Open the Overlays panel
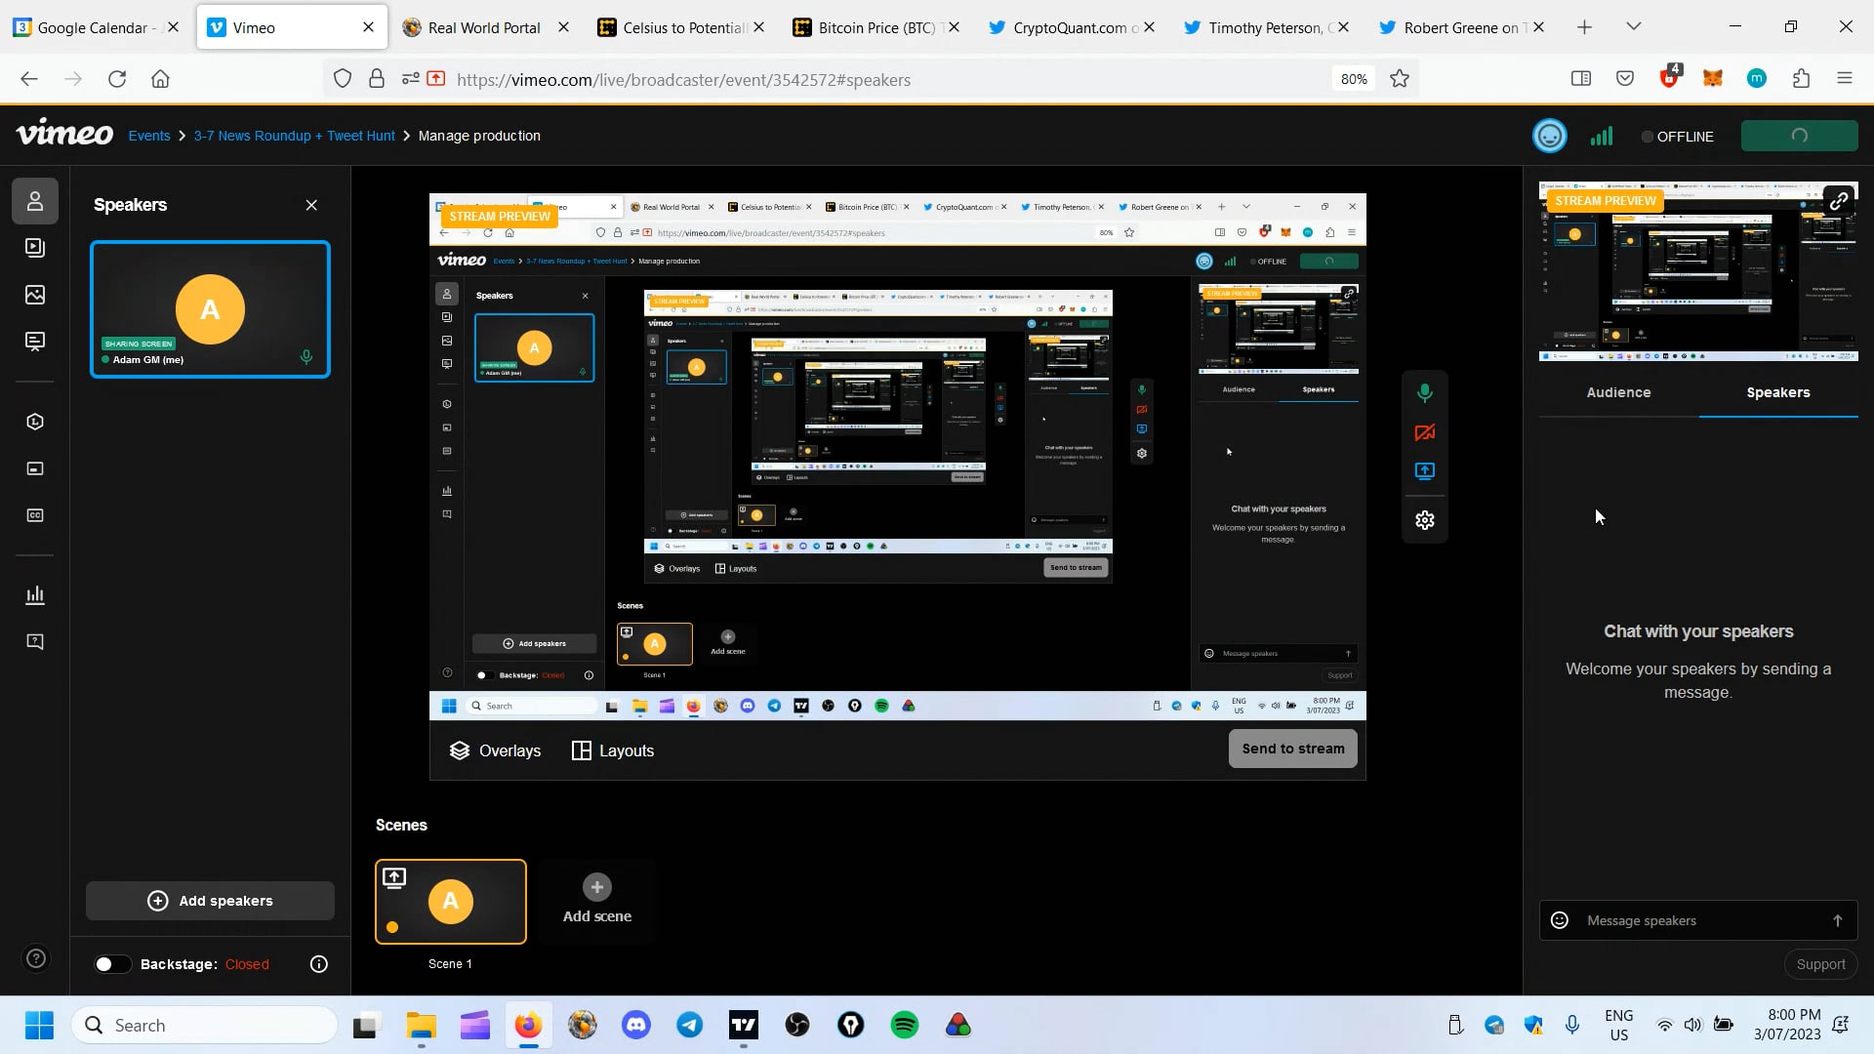This screenshot has width=1874, height=1054. (495, 750)
